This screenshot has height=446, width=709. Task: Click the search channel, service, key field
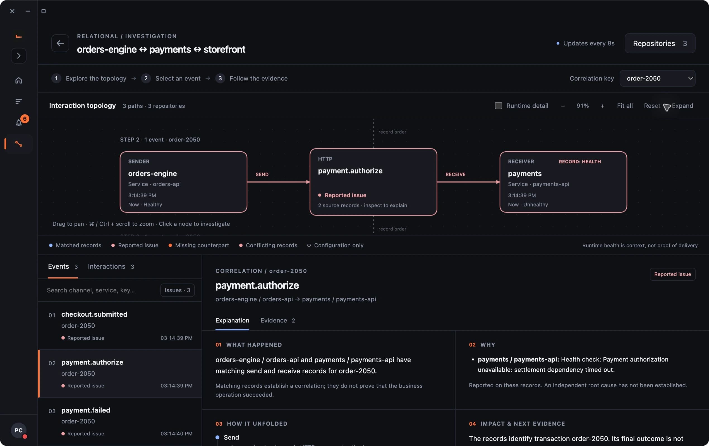(100, 290)
